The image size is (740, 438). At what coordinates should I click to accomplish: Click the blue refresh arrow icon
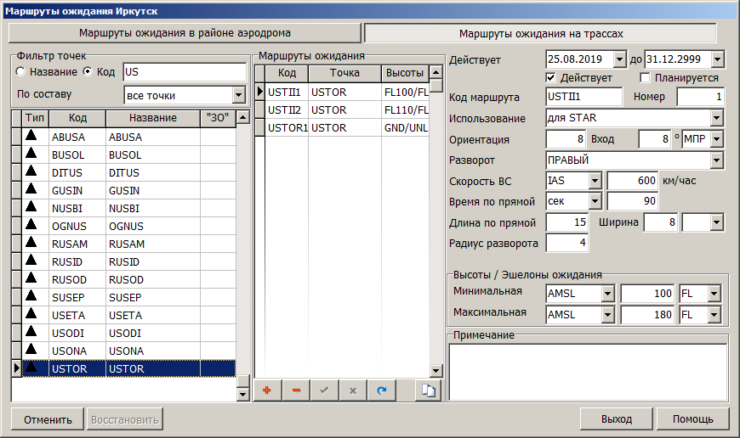click(x=381, y=390)
